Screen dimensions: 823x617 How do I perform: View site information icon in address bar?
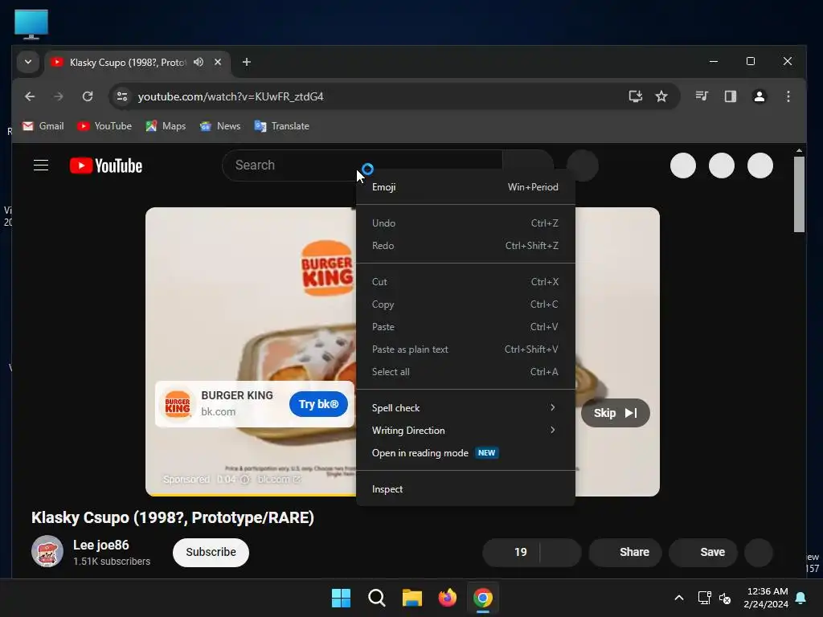click(x=122, y=96)
